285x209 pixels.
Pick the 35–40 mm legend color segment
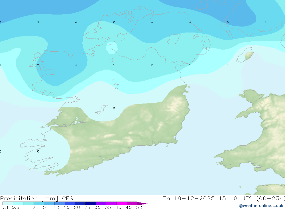click(111, 203)
